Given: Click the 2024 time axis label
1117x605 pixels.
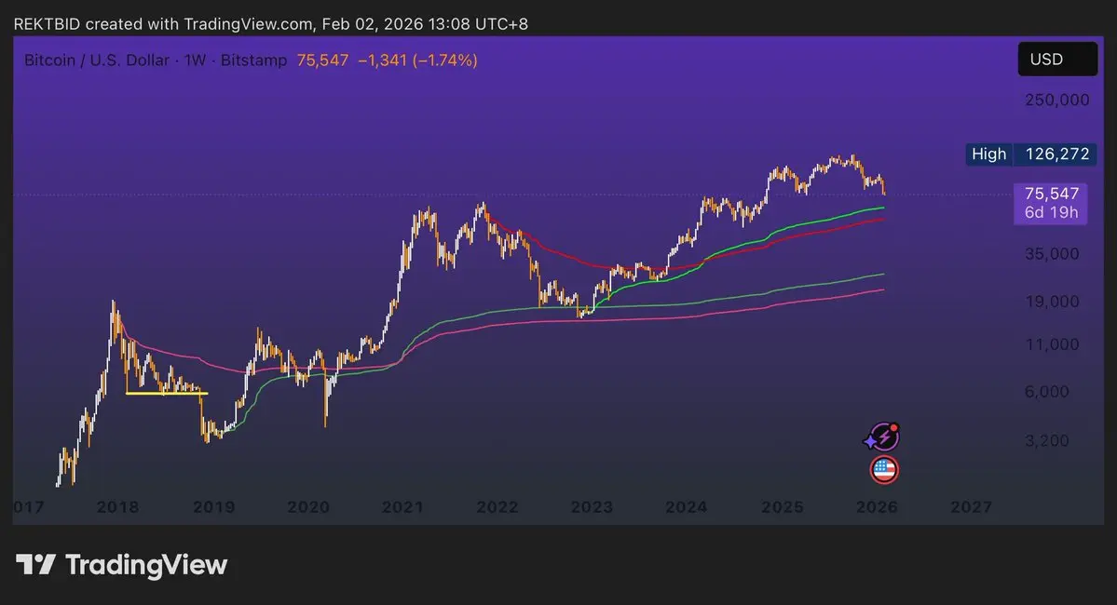Looking at the screenshot, I should pos(686,506).
